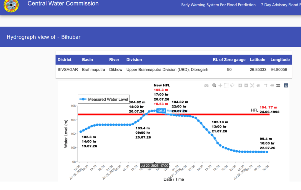Select the Upper Brahmaputra Division cell
This screenshot has height=190, width=301.
[167, 70]
